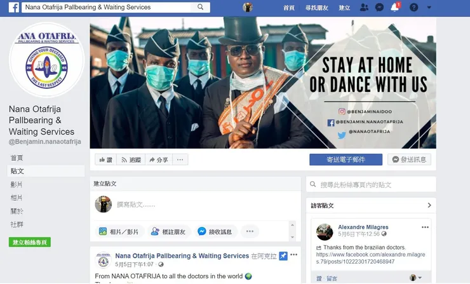This screenshot has height=284, width=470.
Task: Click the page name Nana Otafrija Pallbearing & Waiting Services in sidebar
Action: click(41, 120)
